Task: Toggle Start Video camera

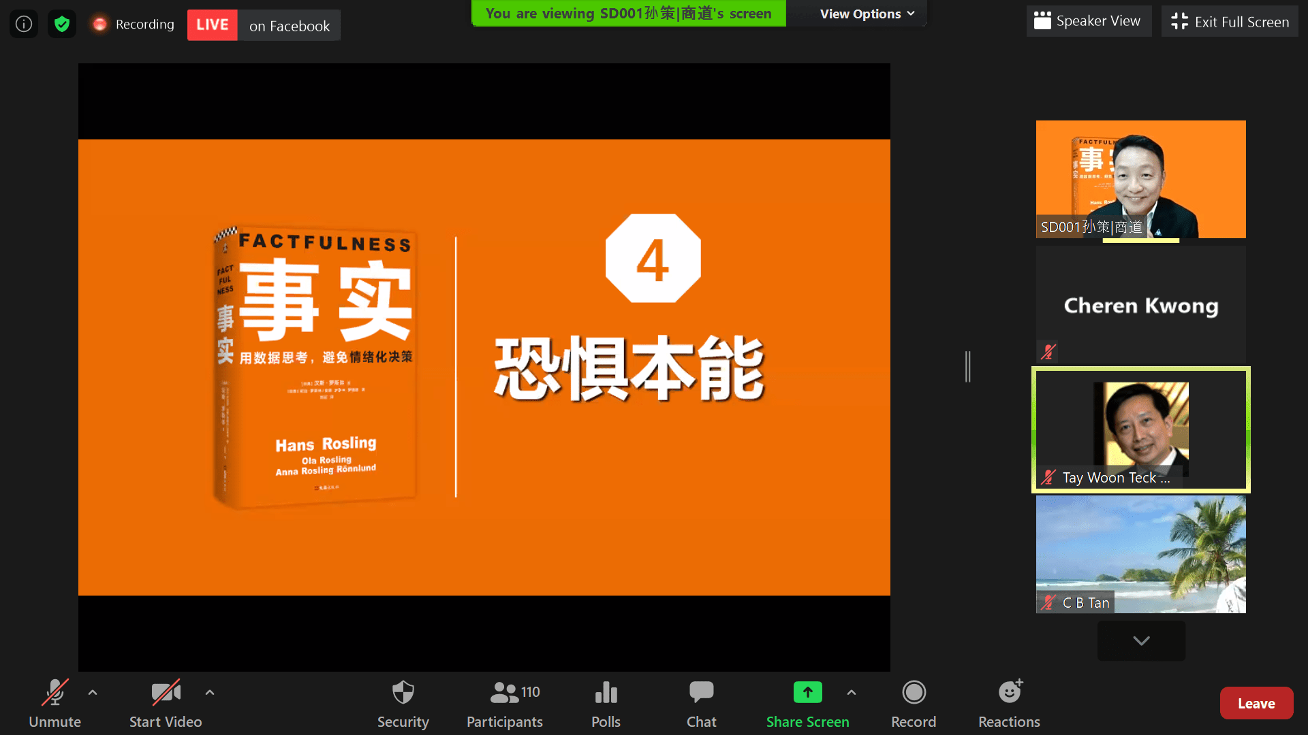Action: pyautogui.click(x=166, y=704)
